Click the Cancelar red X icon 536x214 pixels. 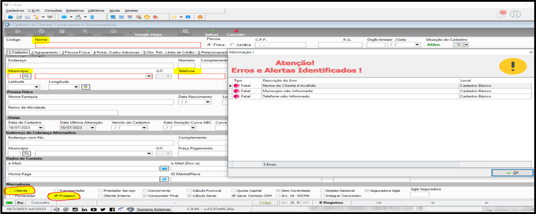click(236, 31)
